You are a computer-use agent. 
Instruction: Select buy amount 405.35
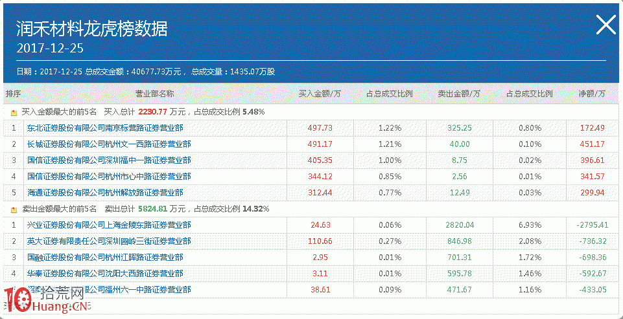[320, 160]
